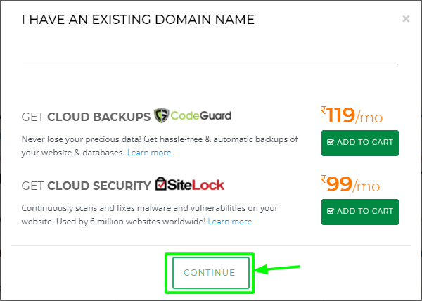Open Learn more link for cloud security
Image resolution: width=422 pixels, height=301 pixels.
click(230, 222)
